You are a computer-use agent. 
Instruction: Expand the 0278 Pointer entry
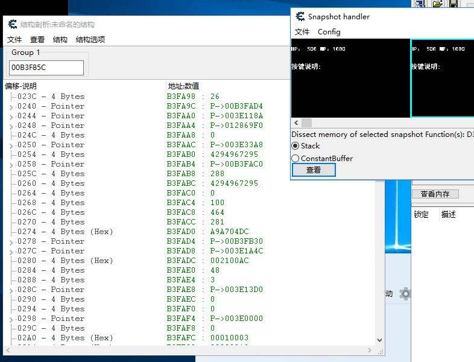click(x=11, y=242)
